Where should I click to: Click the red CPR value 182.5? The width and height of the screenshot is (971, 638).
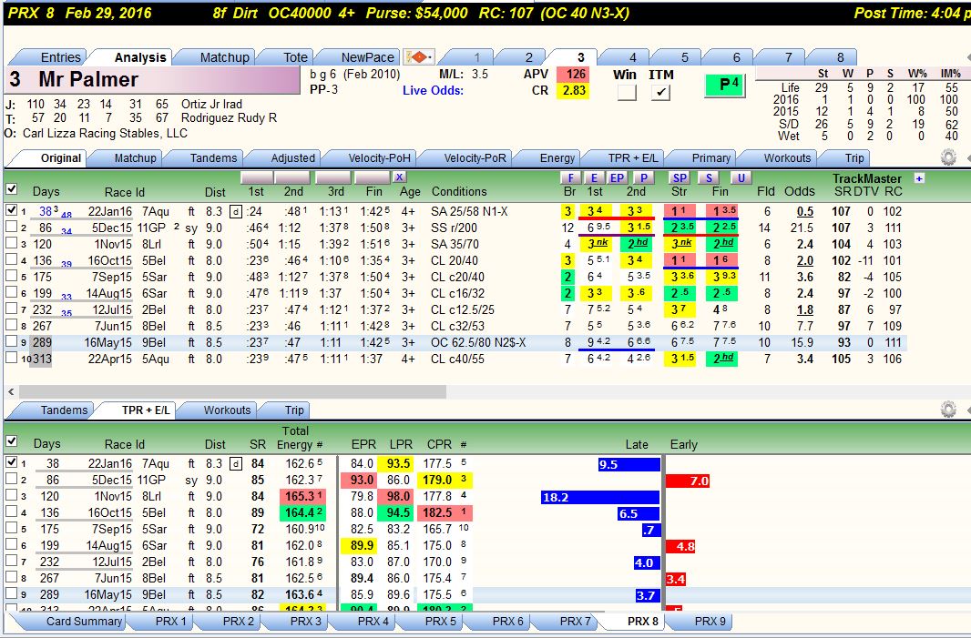pos(438,513)
